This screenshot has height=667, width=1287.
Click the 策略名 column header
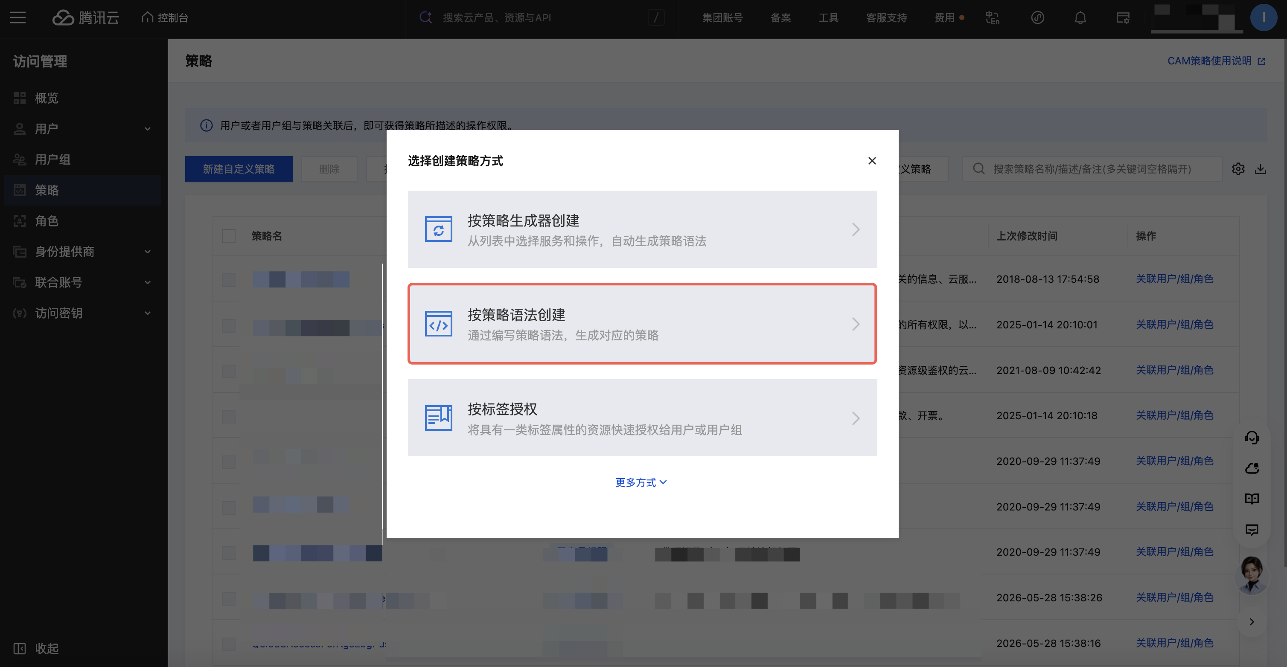pyautogui.click(x=267, y=236)
